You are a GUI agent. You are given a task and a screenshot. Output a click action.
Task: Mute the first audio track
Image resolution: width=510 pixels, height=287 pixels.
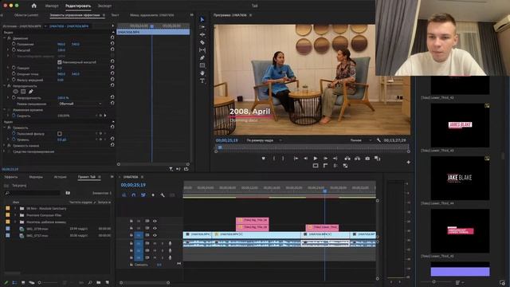coord(155,243)
